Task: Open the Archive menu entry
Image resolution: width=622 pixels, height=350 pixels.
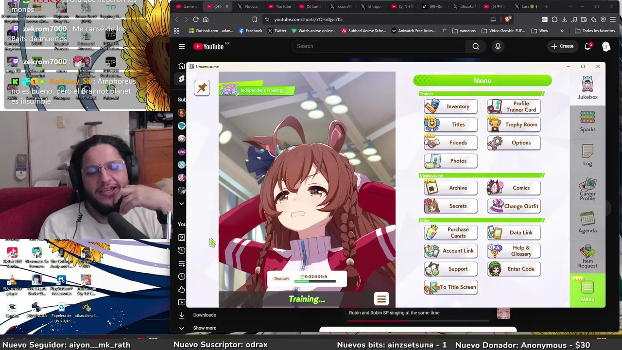Action: click(x=451, y=188)
